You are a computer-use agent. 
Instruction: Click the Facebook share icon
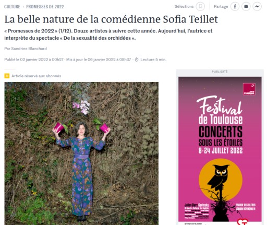(x=235, y=7)
